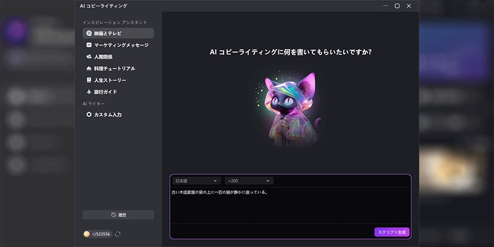Screen dimensions: 494x247
Task: Click the holographic cat mascot image
Action: tap(290, 109)
